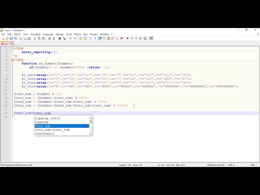Click the autocomplete list scrollbar thumb
This screenshot has height=195, width=260.
pos(91,121)
